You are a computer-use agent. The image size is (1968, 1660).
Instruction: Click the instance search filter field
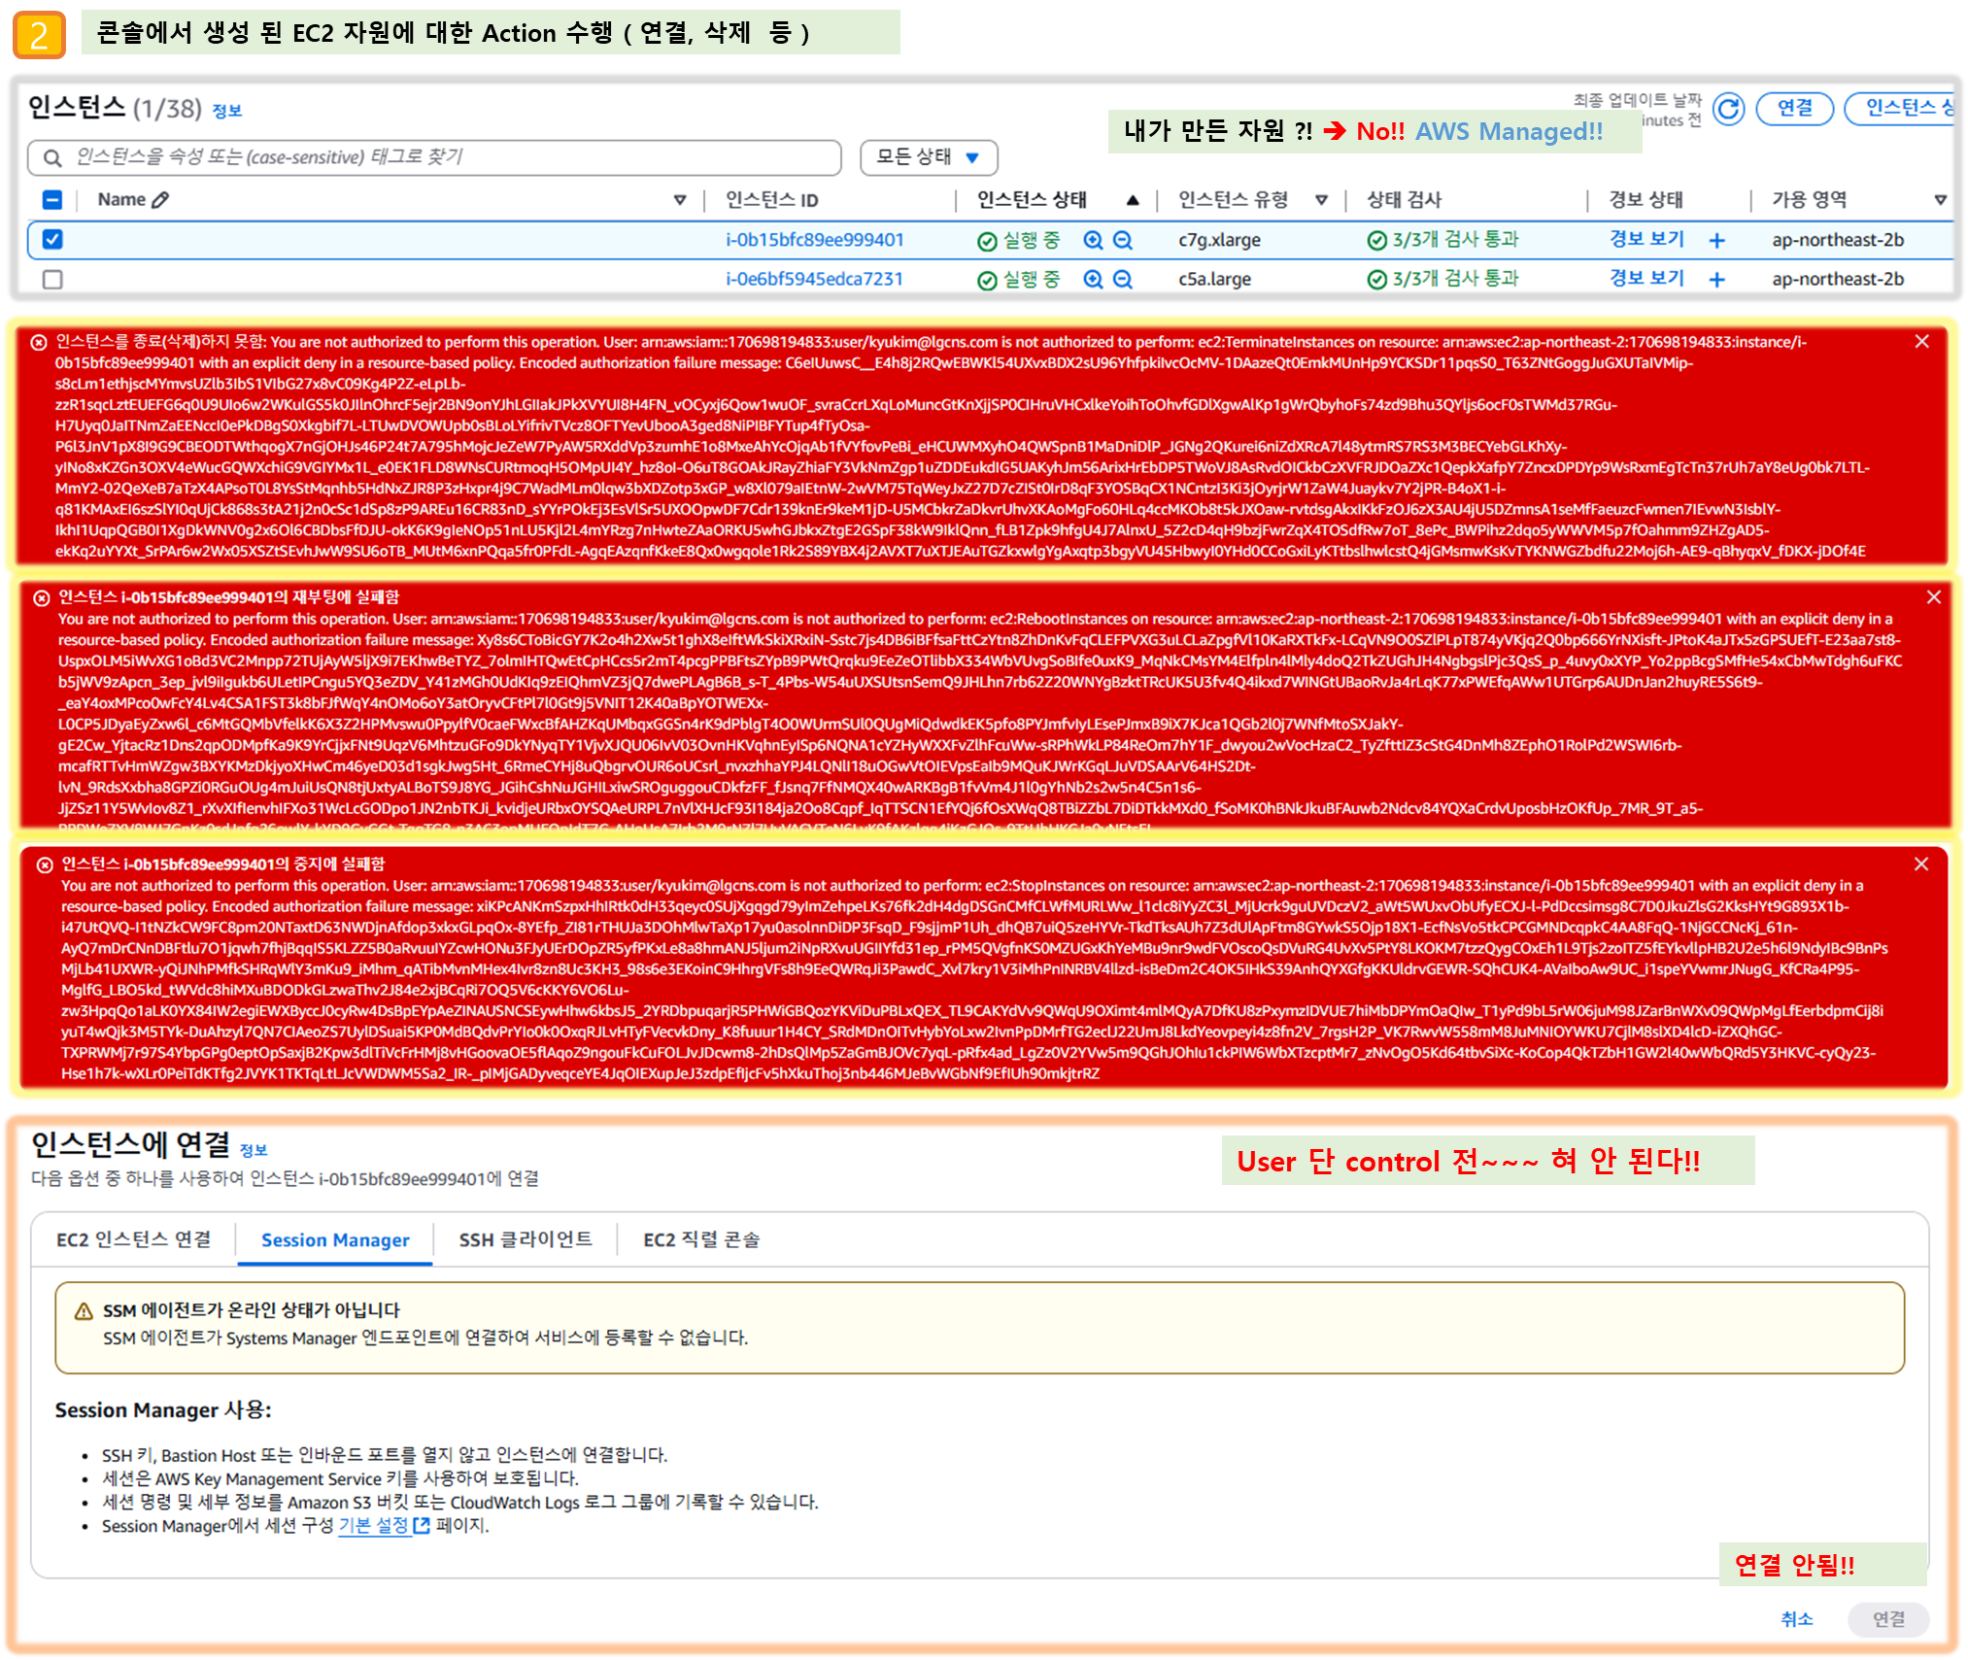point(434,157)
